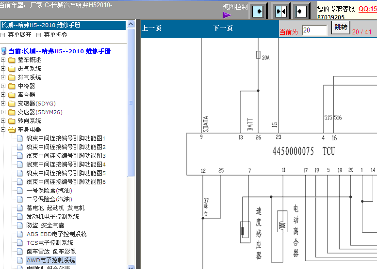The image size is (377, 269).
Task: Click the sidebar vertical scrollbar thumb
Action: 131,103
